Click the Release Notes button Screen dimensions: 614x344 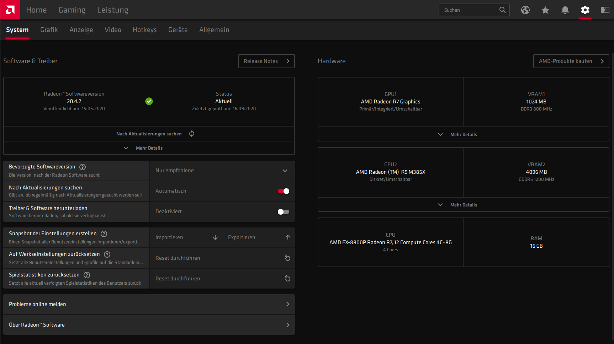click(266, 61)
